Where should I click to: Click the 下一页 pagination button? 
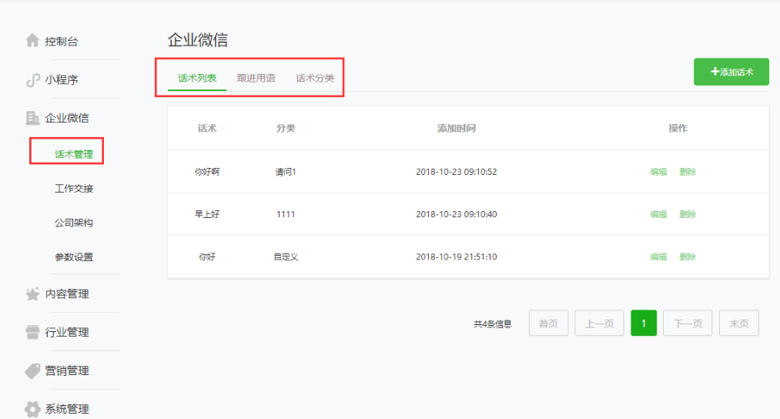[688, 323]
